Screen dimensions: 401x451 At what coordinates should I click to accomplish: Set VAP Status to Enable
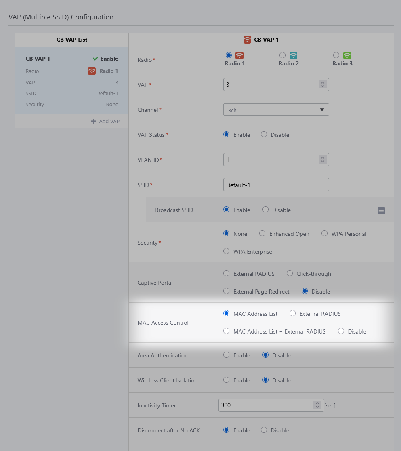coord(227,134)
